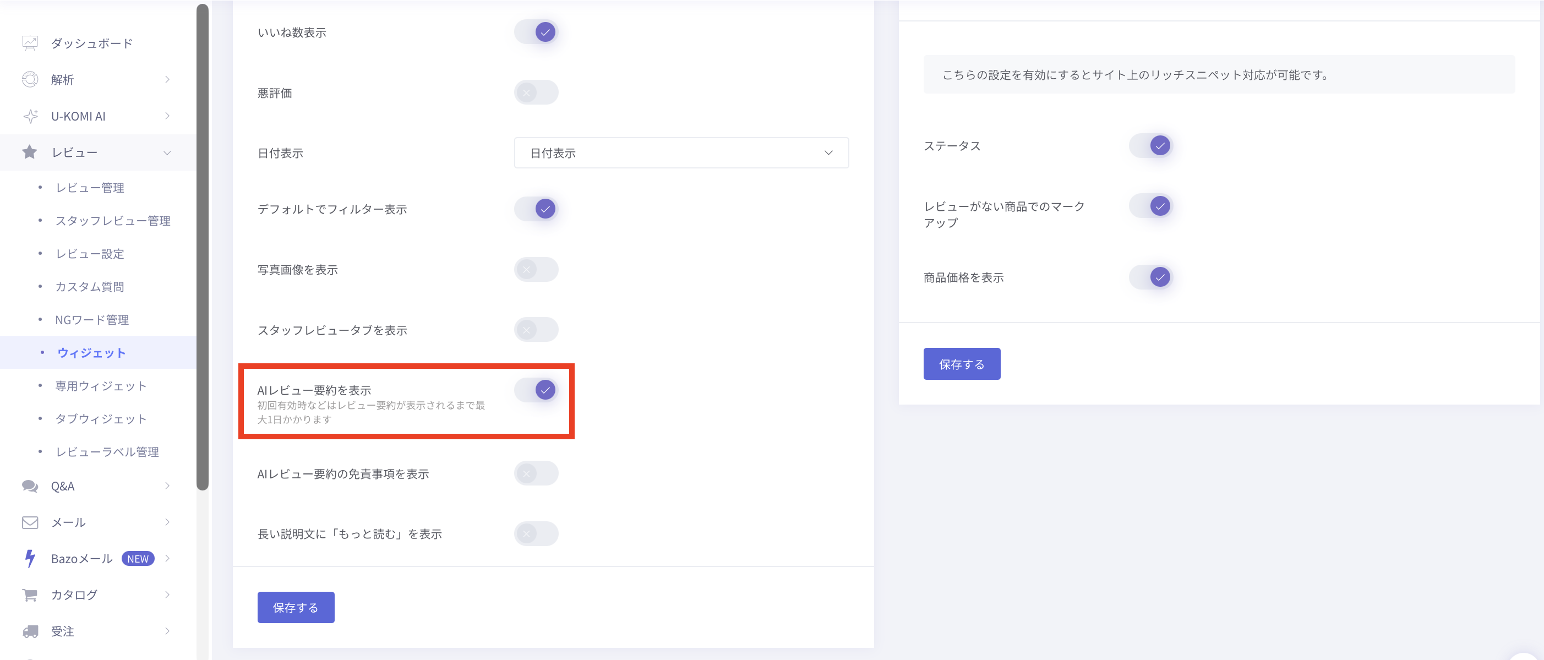Click the メール envelope icon
Viewport: 1544px width, 660px height.
[x=30, y=523]
